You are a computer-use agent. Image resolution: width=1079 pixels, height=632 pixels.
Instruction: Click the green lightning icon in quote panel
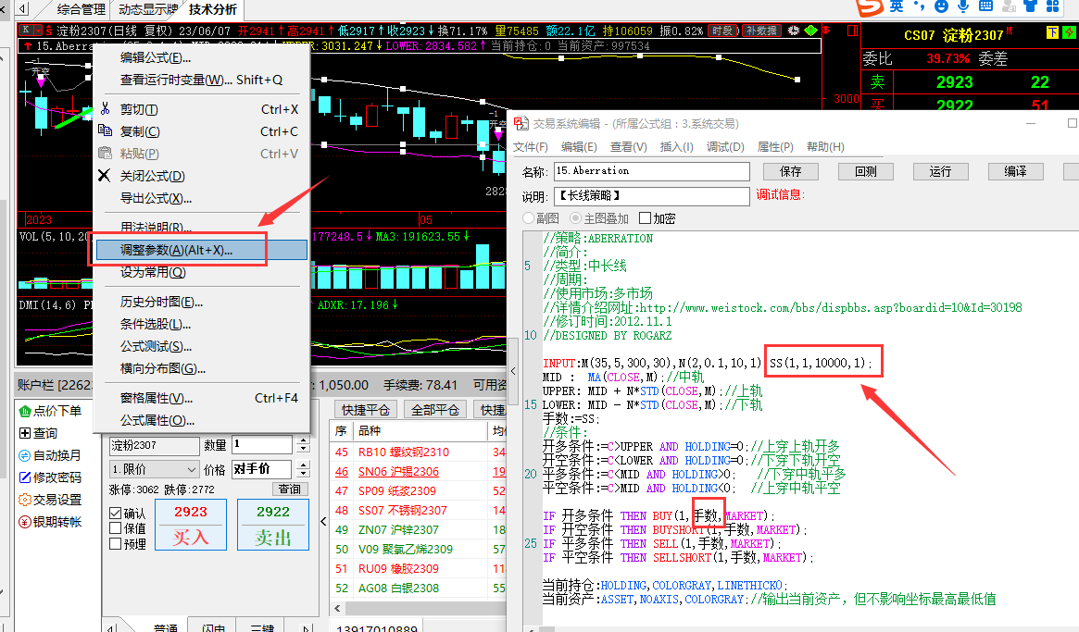(1069, 32)
